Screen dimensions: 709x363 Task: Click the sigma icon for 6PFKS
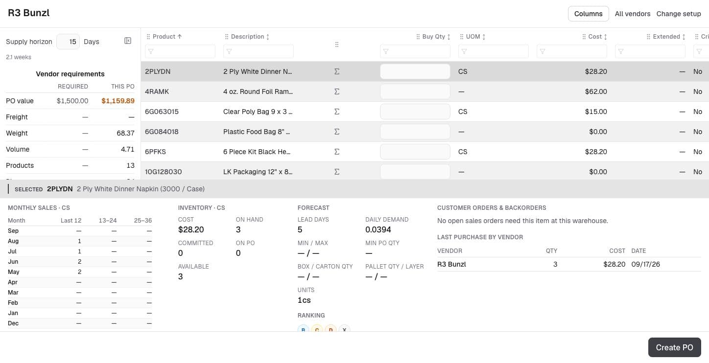pyautogui.click(x=336, y=152)
